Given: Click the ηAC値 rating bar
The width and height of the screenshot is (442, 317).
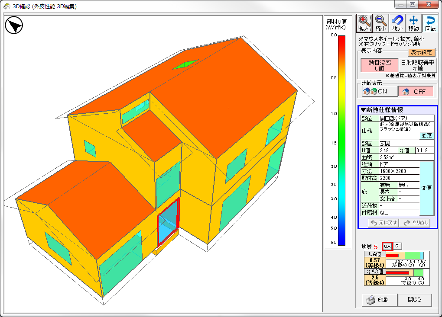Looking at the screenshot, I should coord(404,273).
